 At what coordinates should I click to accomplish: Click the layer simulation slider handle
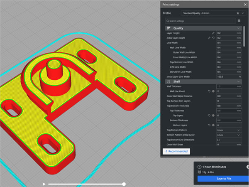pos(124,183)
